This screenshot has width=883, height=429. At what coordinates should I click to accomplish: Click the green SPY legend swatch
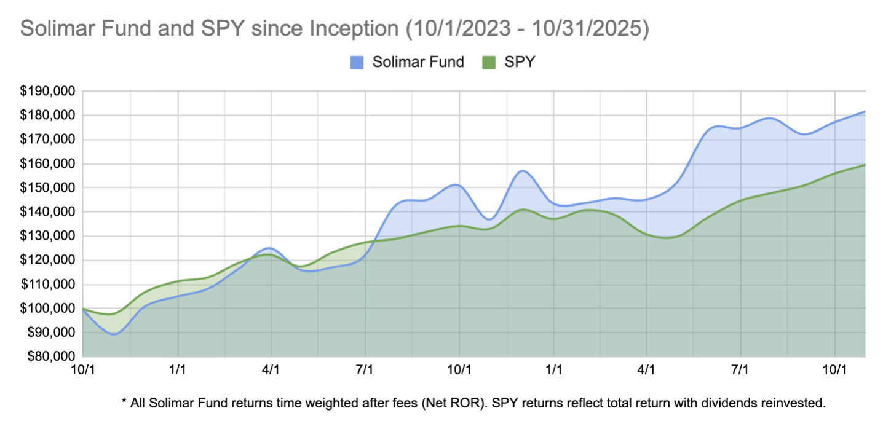[x=489, y=62]
